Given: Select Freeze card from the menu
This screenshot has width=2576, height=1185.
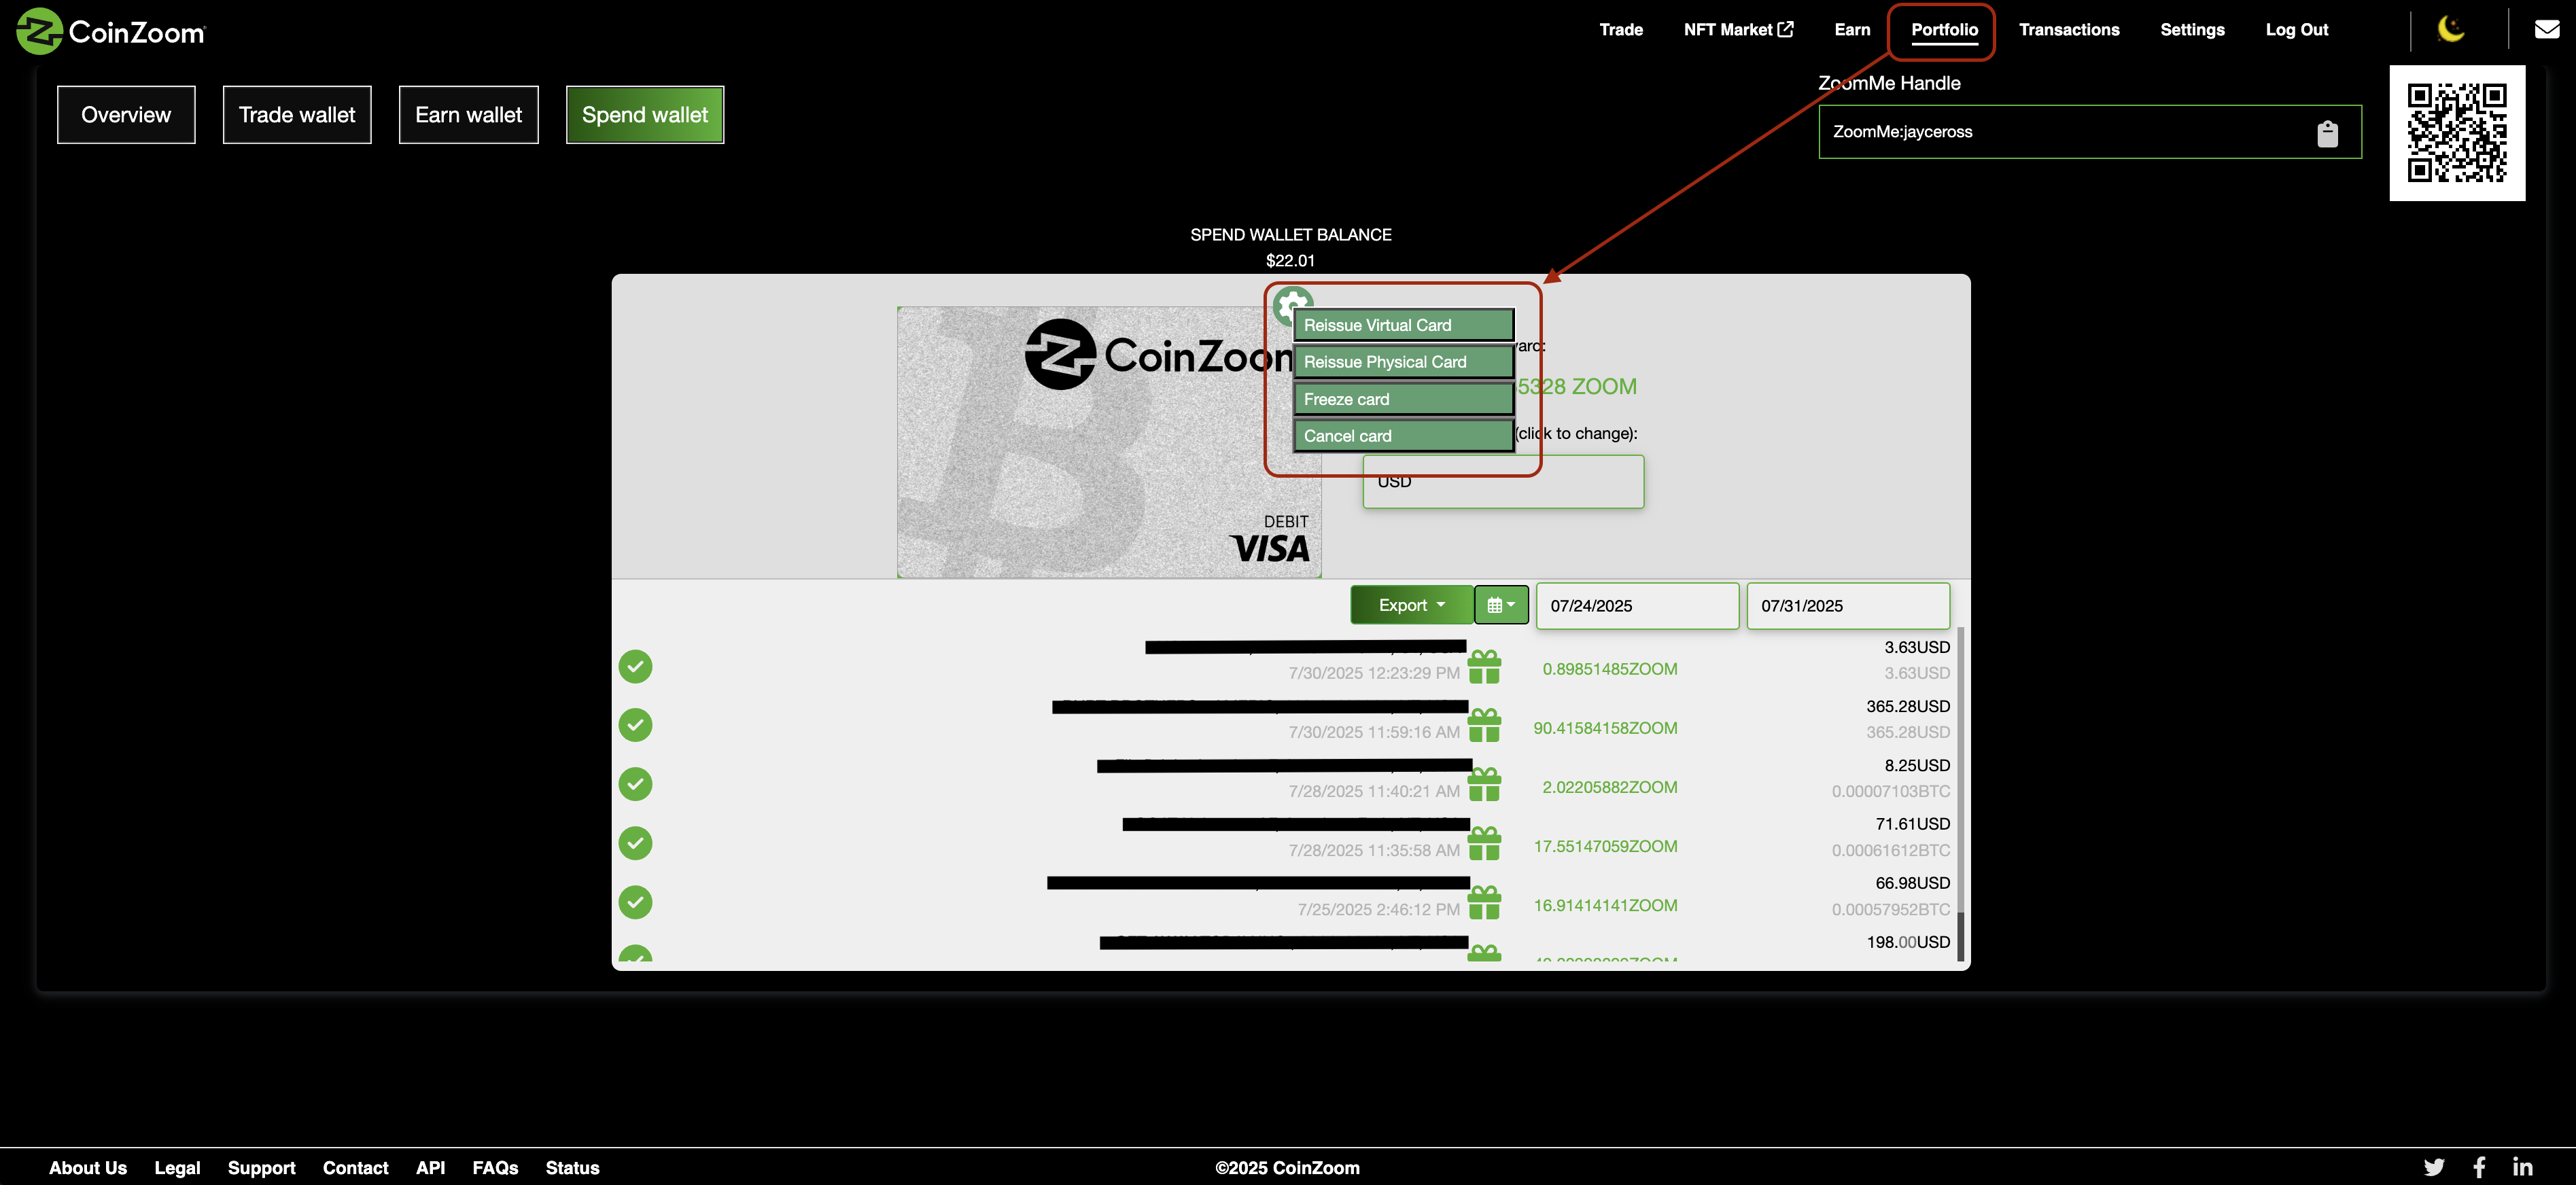Looking at the screenshot, I should [1402, 399].
